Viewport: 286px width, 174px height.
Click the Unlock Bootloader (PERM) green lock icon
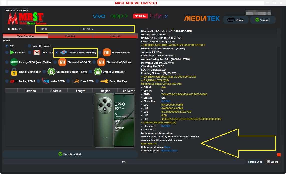tap(51, 72)
